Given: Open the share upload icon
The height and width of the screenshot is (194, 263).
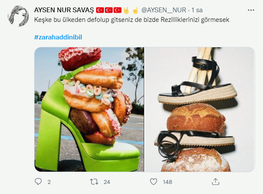Looking at the screenshot, I should click(x=215, y=182).
